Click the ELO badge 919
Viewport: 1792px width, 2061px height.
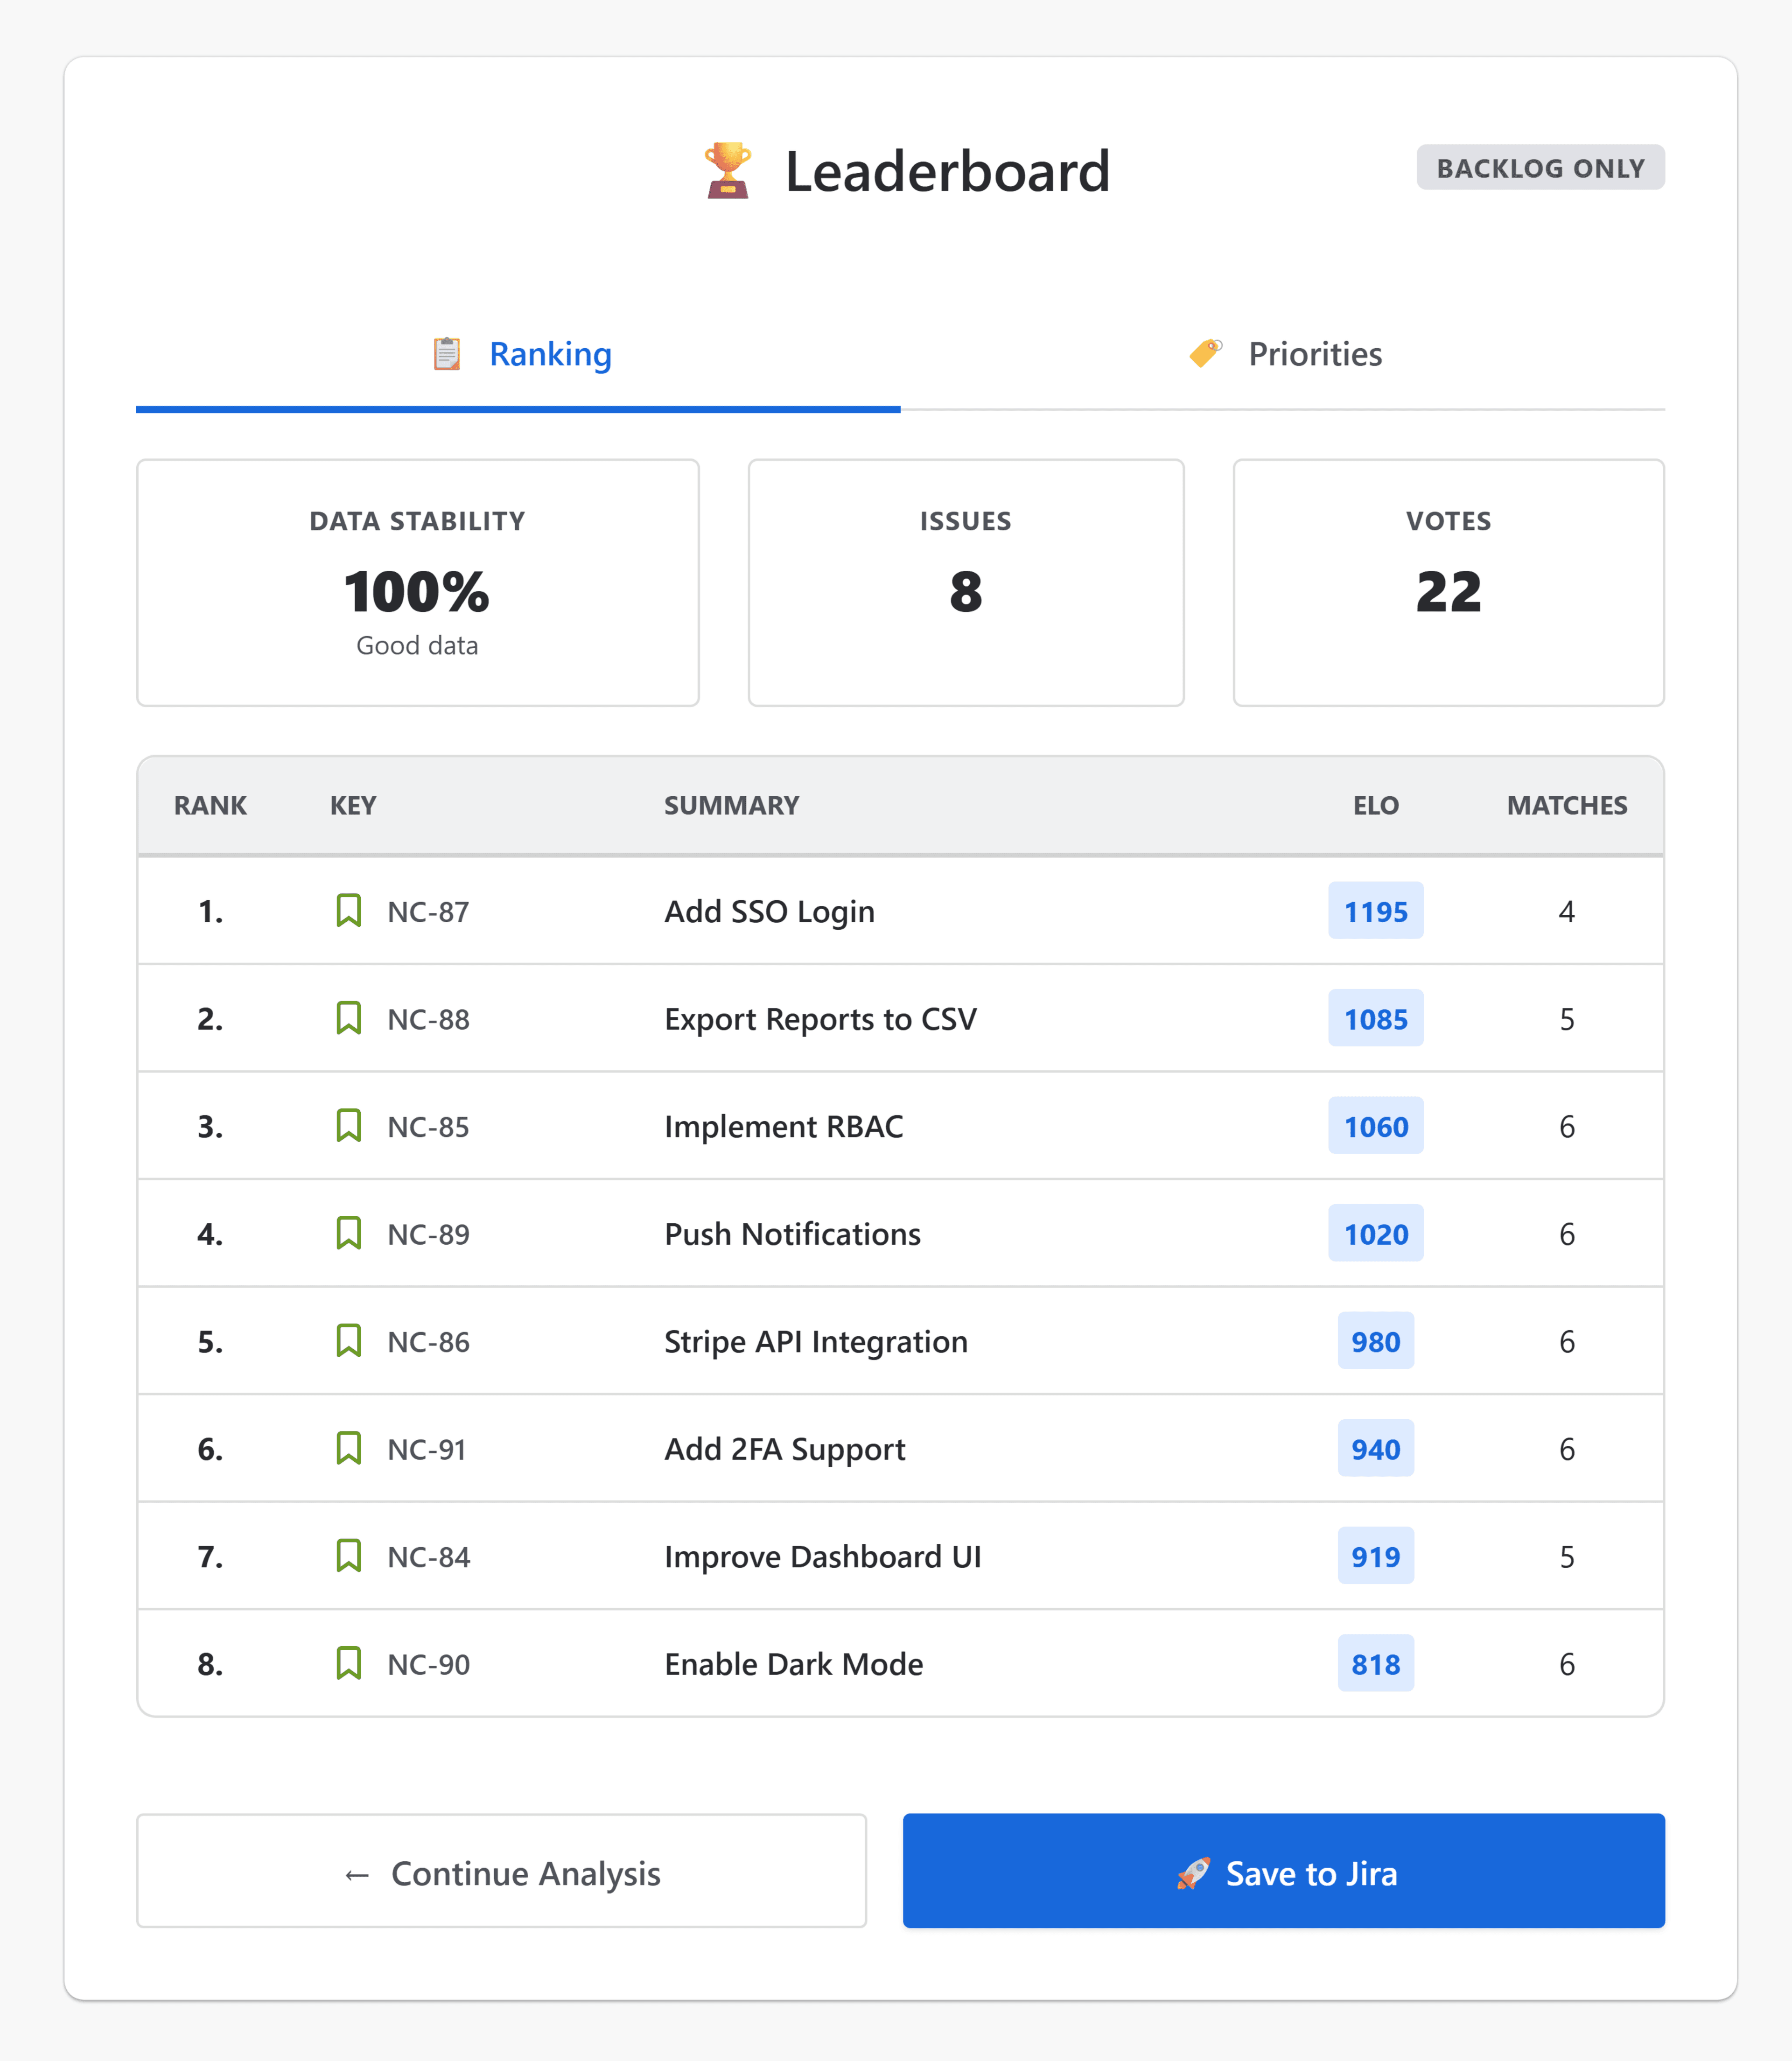1376,1556
